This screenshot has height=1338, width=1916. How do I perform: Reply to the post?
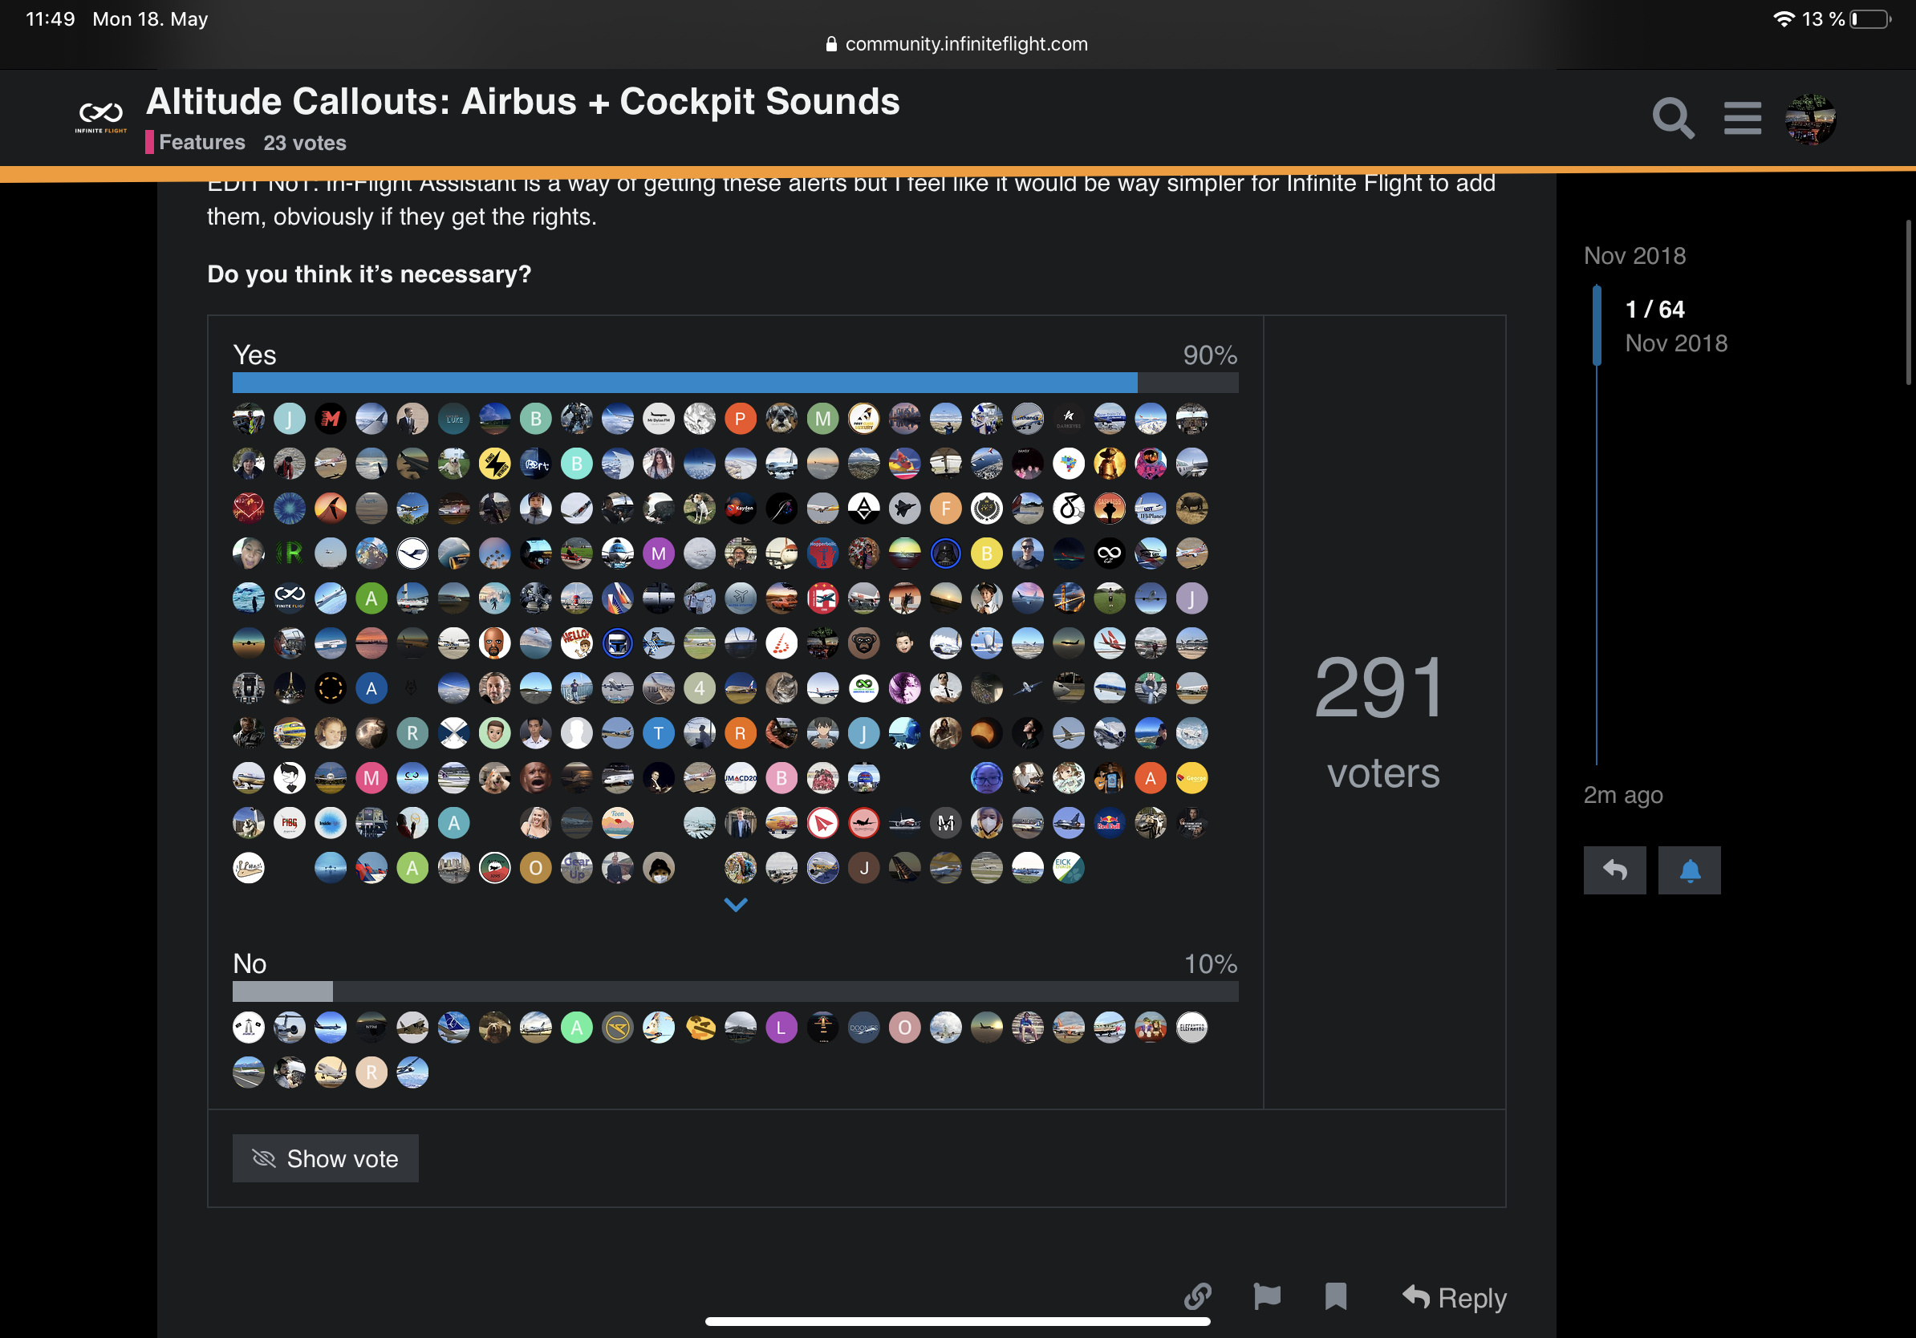(1455, 1297)
